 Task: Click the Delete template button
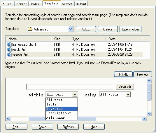coord(108,29)
